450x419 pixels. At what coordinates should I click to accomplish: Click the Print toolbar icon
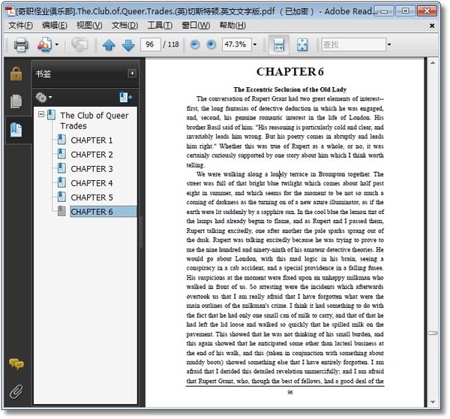coord(21,45)
